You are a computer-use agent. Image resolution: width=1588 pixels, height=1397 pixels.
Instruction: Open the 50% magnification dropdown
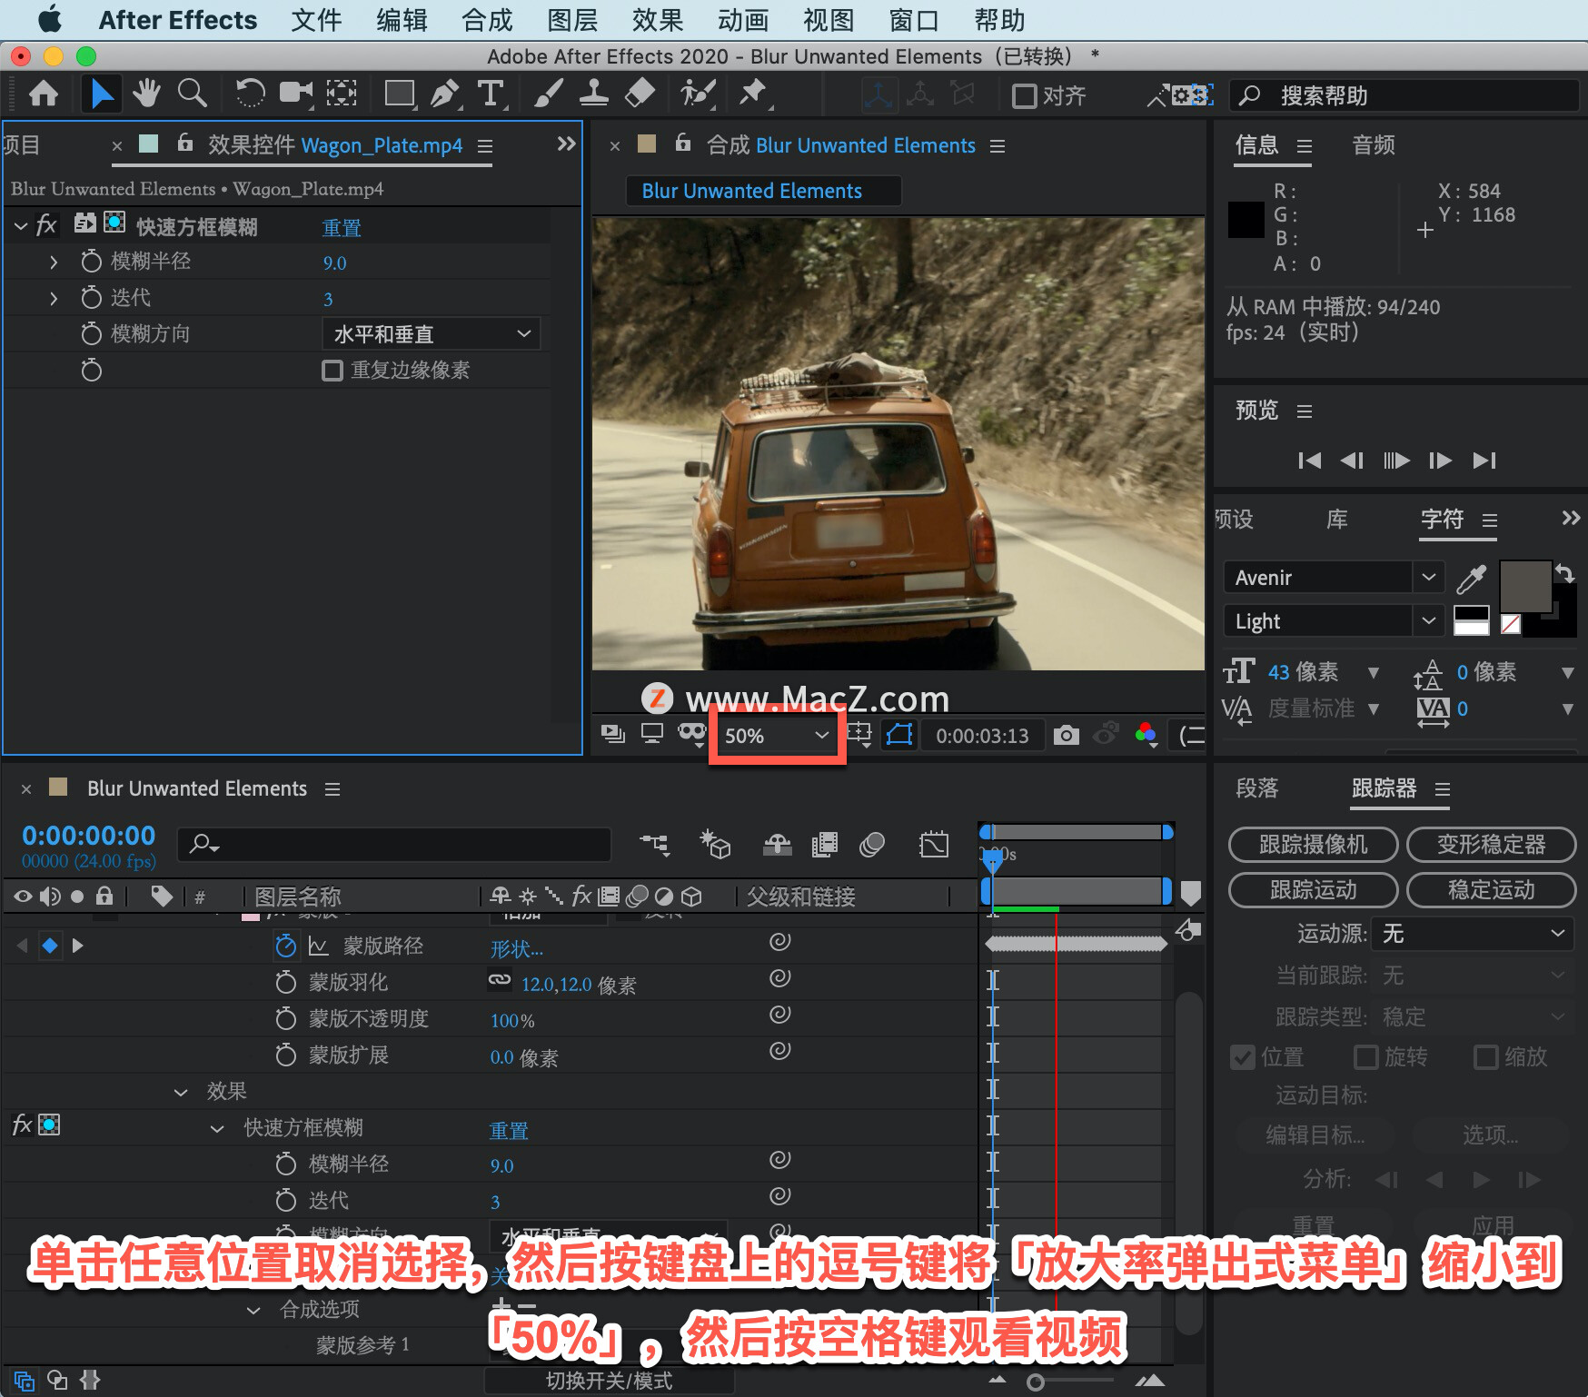[778, 736]
